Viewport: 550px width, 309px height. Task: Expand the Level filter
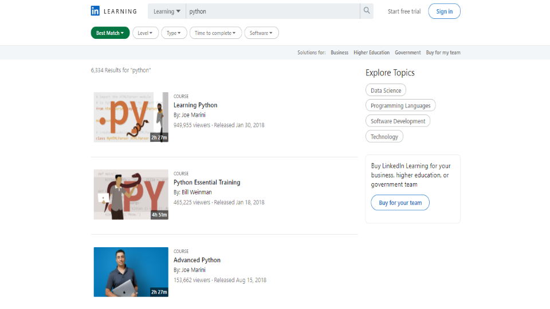click(x=145, y=33)
